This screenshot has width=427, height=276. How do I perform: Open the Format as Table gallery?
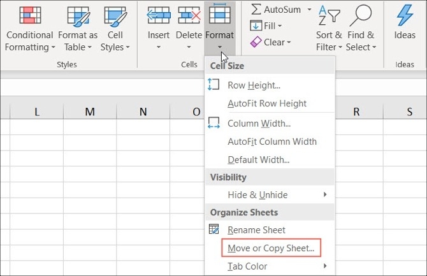pos(78,15)
